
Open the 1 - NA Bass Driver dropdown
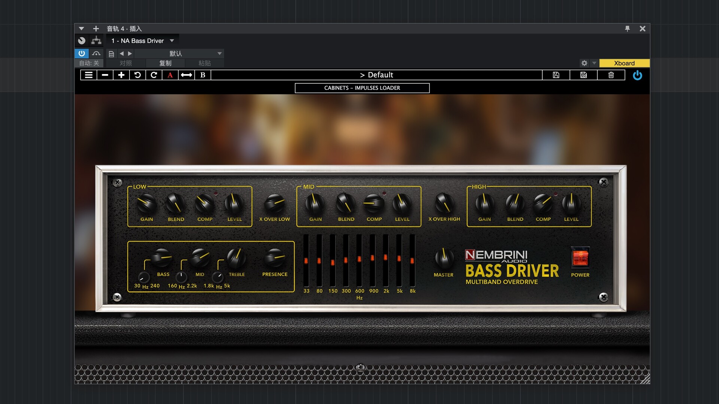143,41
